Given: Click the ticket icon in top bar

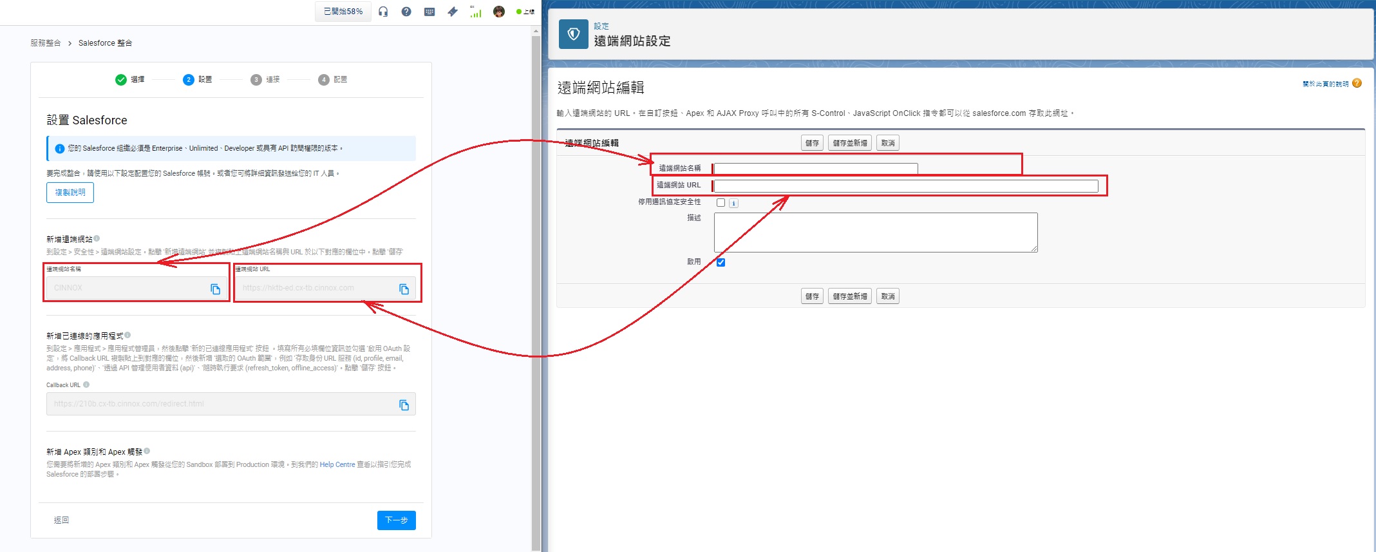Looking at the screenshot, I should (453, 12).
